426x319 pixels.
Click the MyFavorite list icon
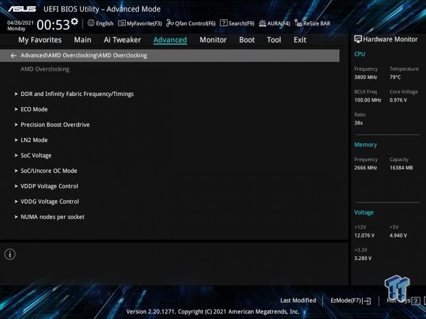coord(122,23)
